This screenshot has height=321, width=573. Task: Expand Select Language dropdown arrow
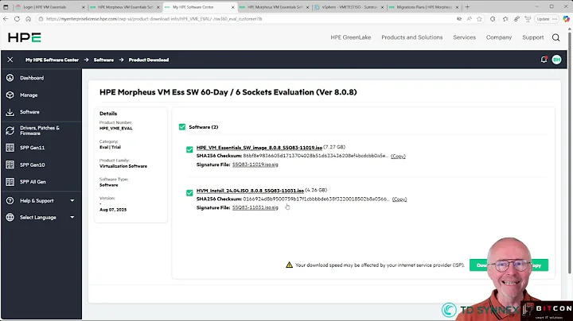[x=72, y=217]
